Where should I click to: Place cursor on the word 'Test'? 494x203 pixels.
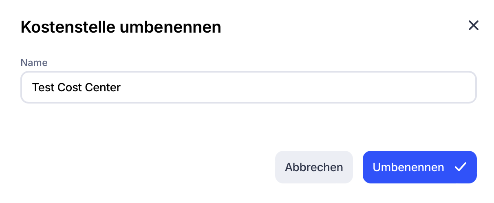click(43, 87)
